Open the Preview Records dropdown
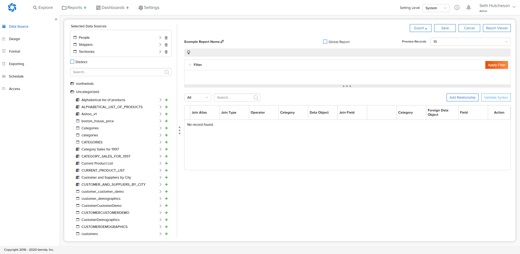Image resolution: width=520 pixels, height=254 pixels. 470,42
